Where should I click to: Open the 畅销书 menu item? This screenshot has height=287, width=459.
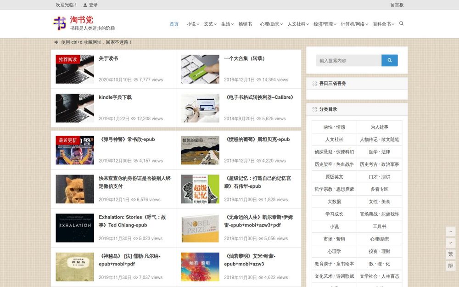tap(245, 24)
